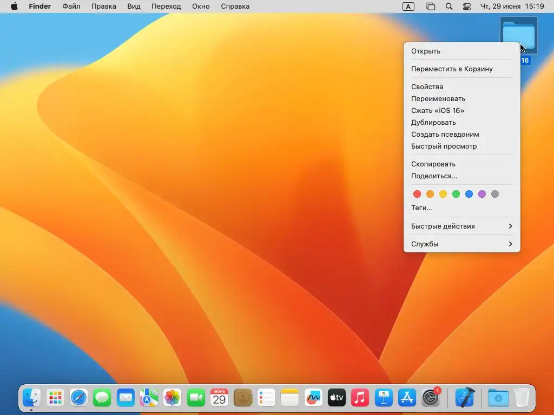Select Создать псевдоним
This screenshot has height=415, width=554.
point(462,135)
